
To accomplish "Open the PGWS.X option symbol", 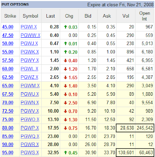I will 30,153.
